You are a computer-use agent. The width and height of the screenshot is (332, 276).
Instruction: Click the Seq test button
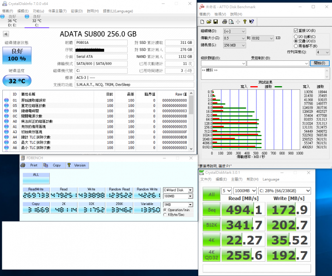(211, 210)
